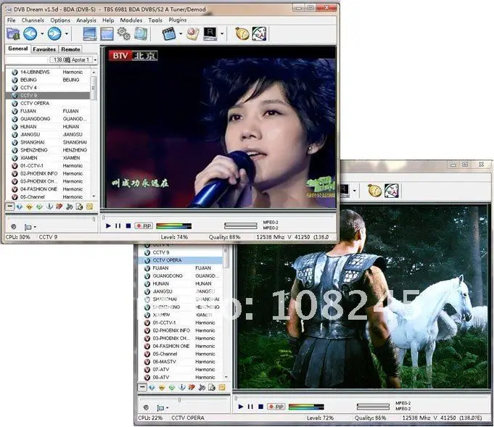This screenshot has width=494, height=427.
Task: Click the clock EPG icon in back window
Action: 392,191
